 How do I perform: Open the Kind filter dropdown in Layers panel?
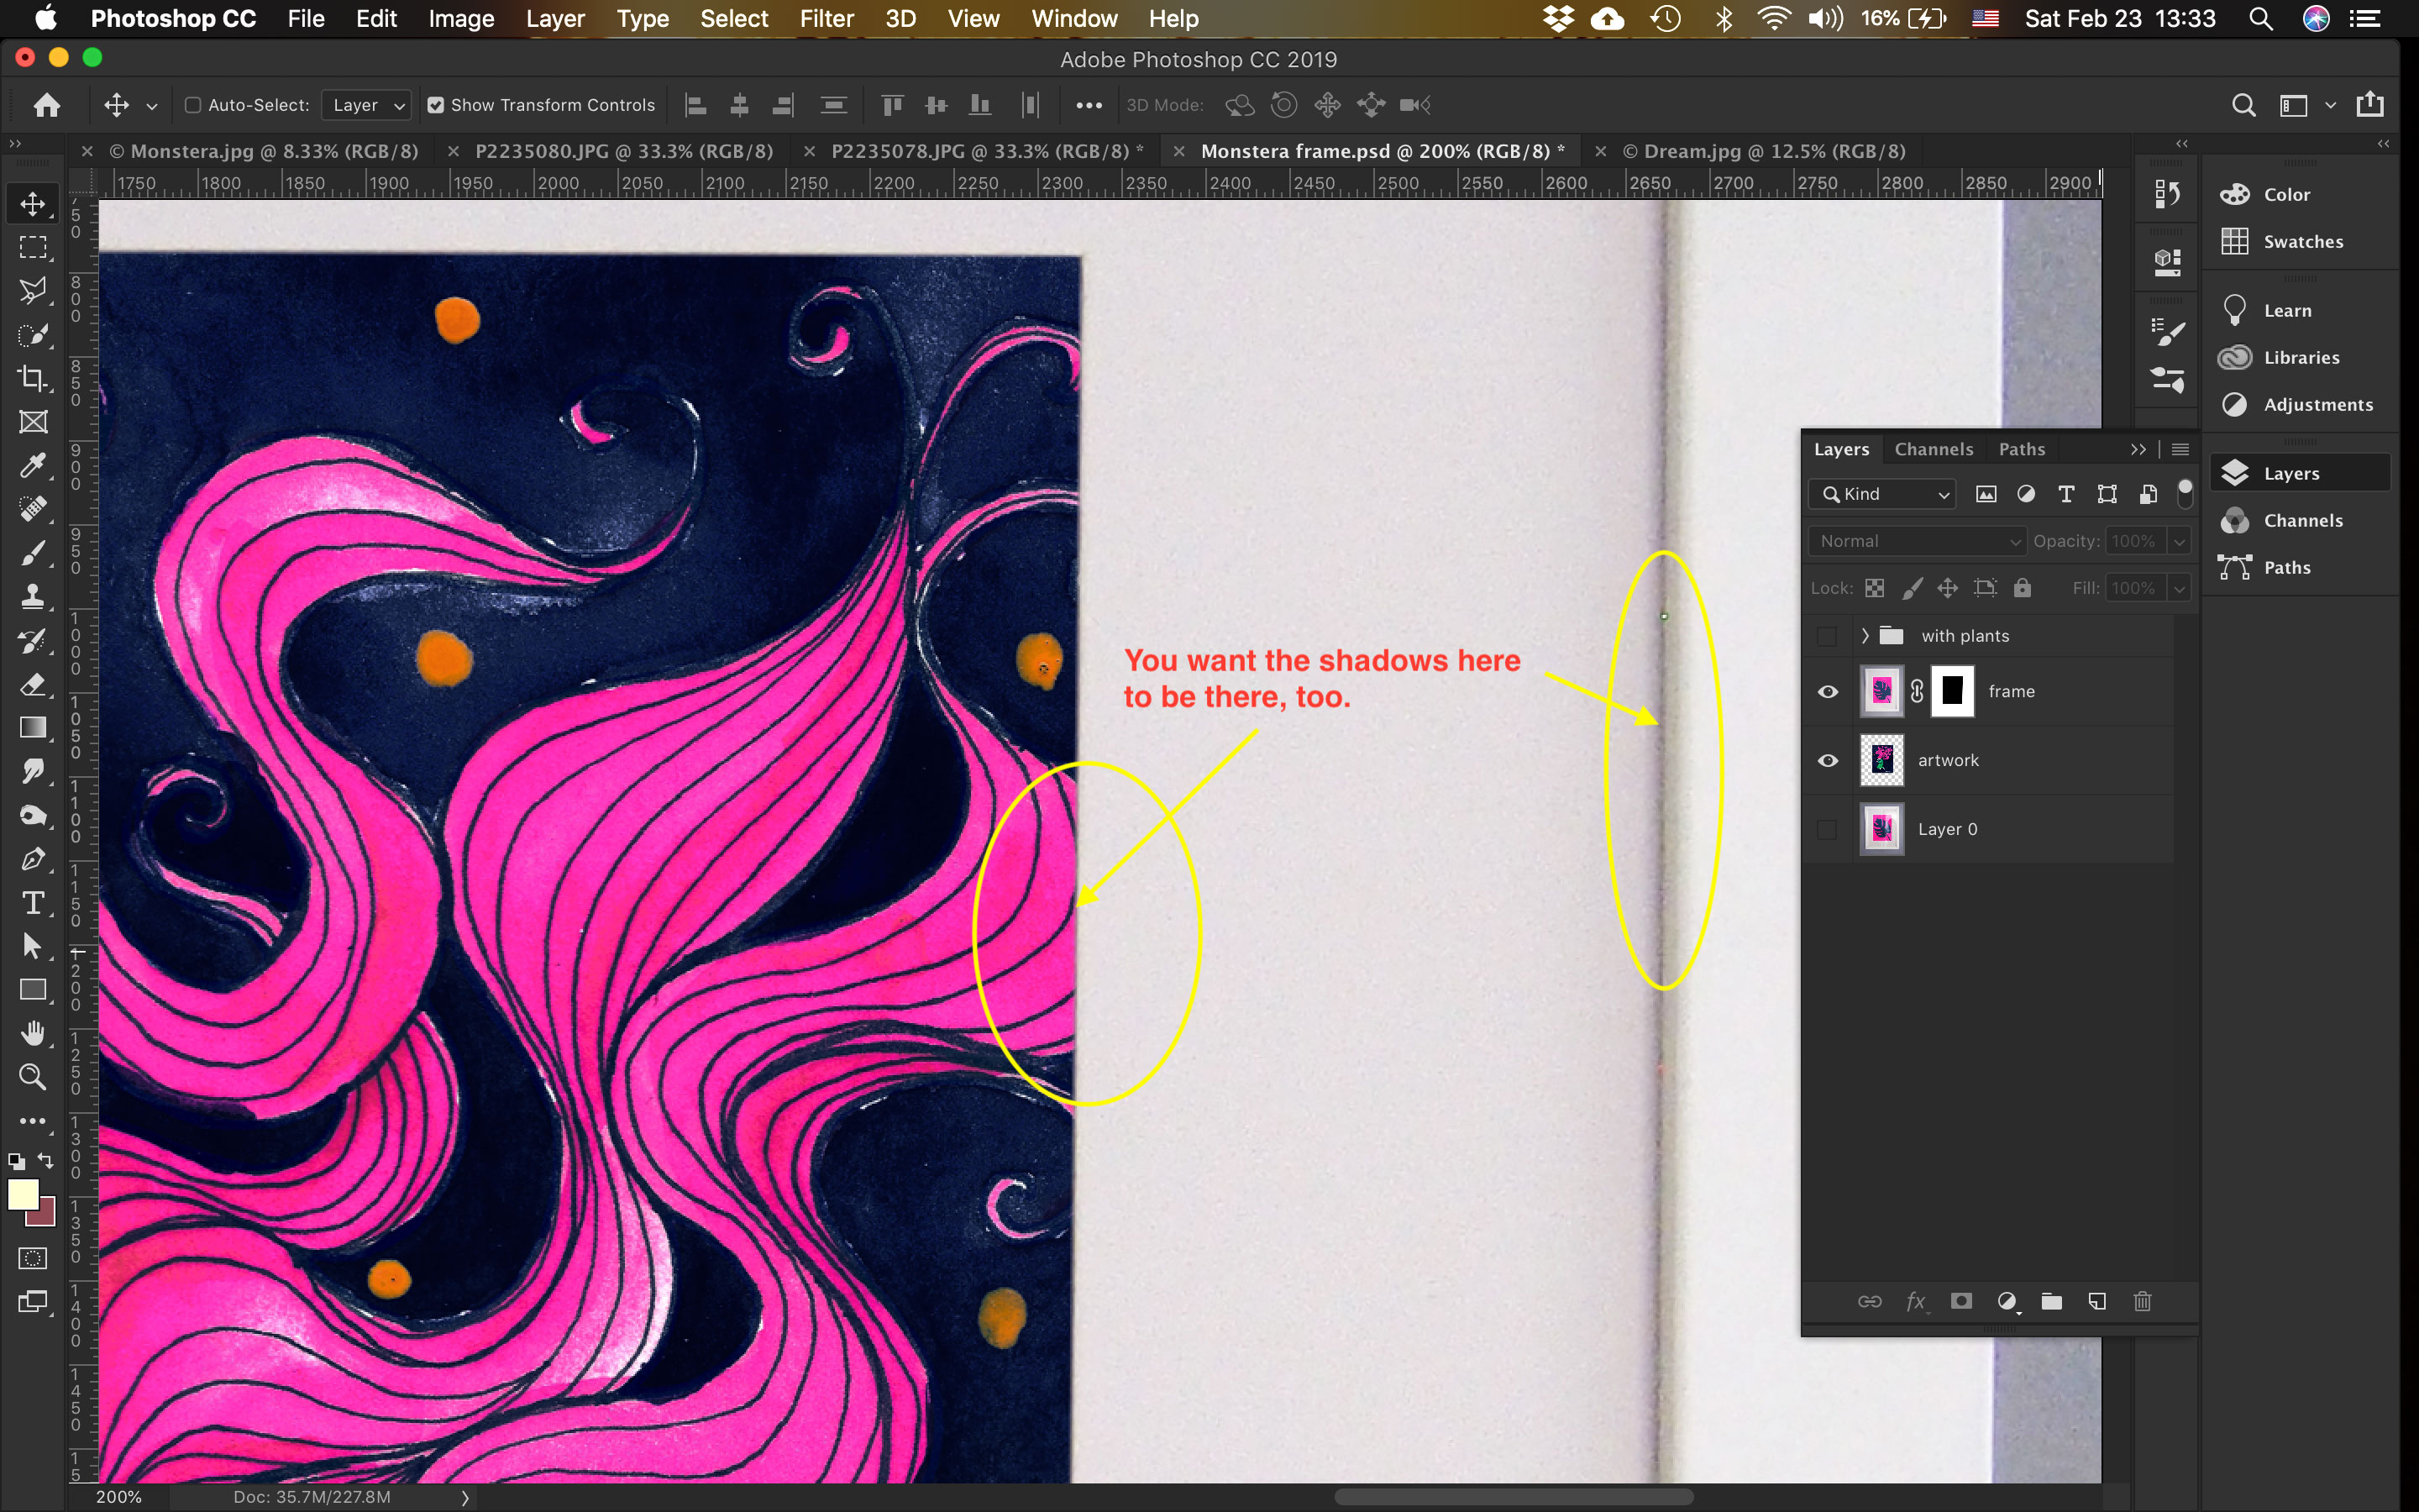[1881, 493]
